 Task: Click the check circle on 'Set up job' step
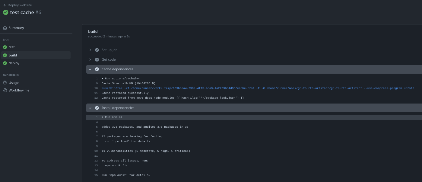pyautogui.click(x=97, y=50)
